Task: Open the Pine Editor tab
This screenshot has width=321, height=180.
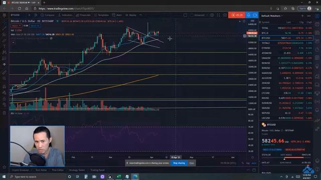Action: click(x=58, y=170)
